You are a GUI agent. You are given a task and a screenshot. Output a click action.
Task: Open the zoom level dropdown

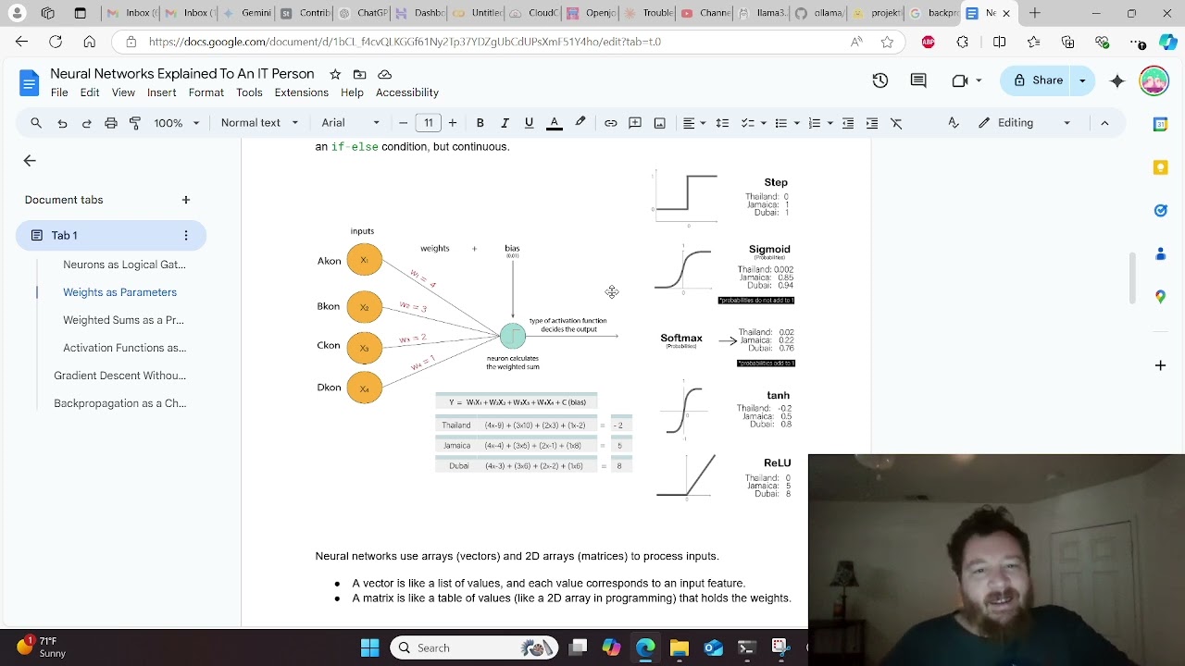176,123
